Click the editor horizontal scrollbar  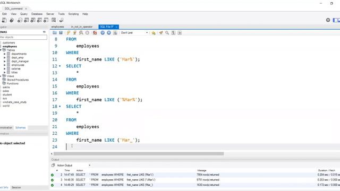tap(139, 153)
